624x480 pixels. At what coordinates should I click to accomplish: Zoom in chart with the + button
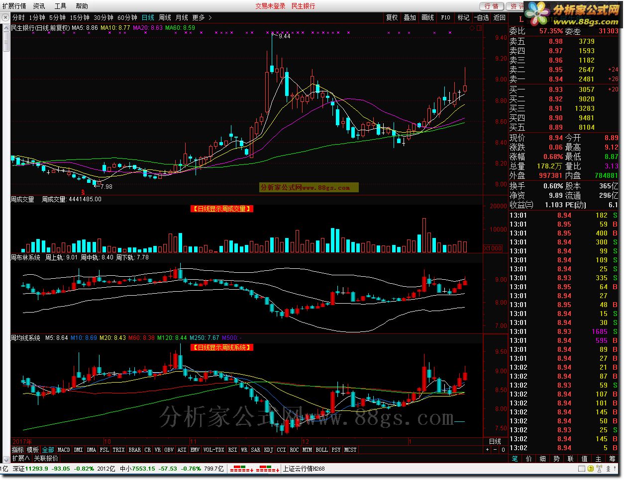[487, 450]
